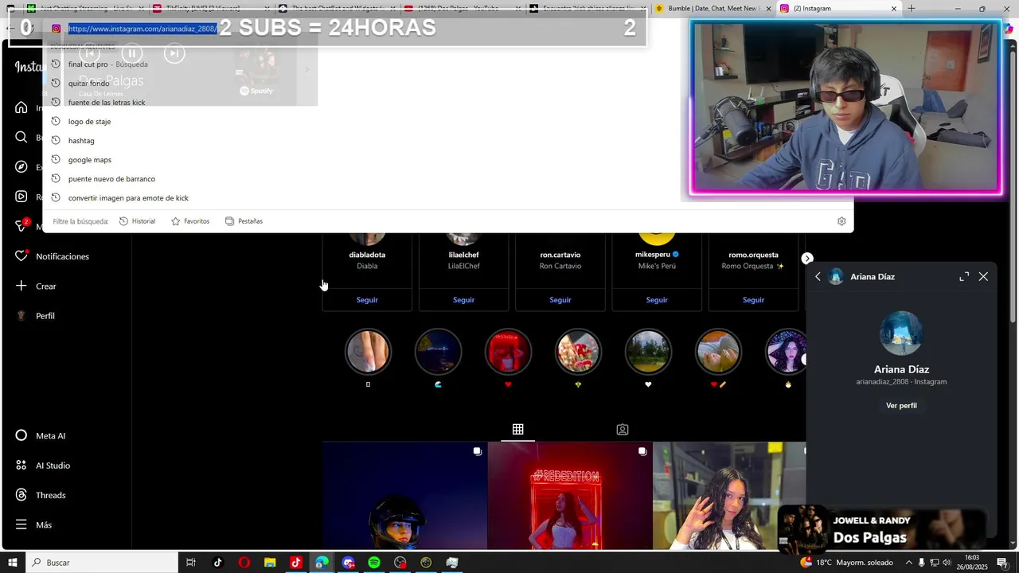
Task: Open address bar suggestion settings gear
Action: [x=841, y=221]
